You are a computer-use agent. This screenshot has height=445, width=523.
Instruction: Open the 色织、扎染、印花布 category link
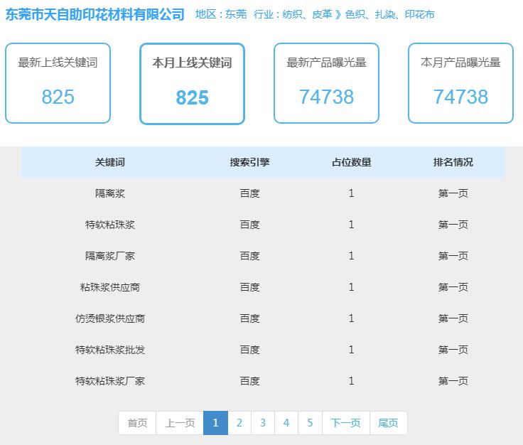point(390,15)
